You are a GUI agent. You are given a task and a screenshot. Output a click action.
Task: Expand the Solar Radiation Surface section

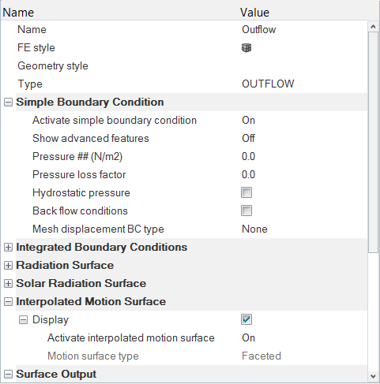(8, 284)
